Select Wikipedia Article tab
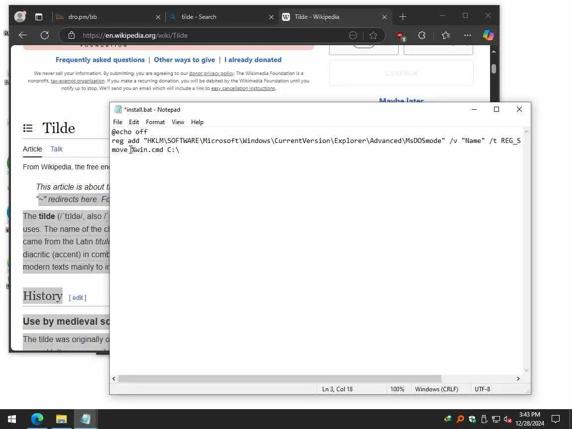572x429 pixels. (32, 149)
